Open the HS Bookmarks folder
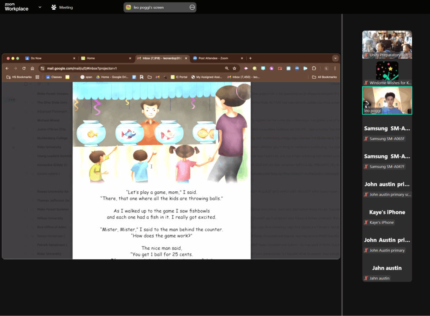Screen dimensions: 430x316 tap(20, 77)
